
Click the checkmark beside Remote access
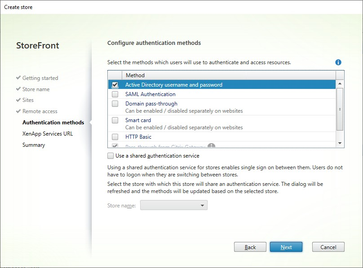point(18,111)
